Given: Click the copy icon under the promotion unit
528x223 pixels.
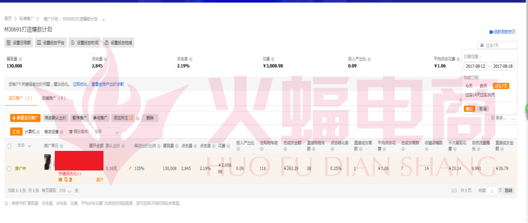Looking at the screenshot, I should (66, 179).
